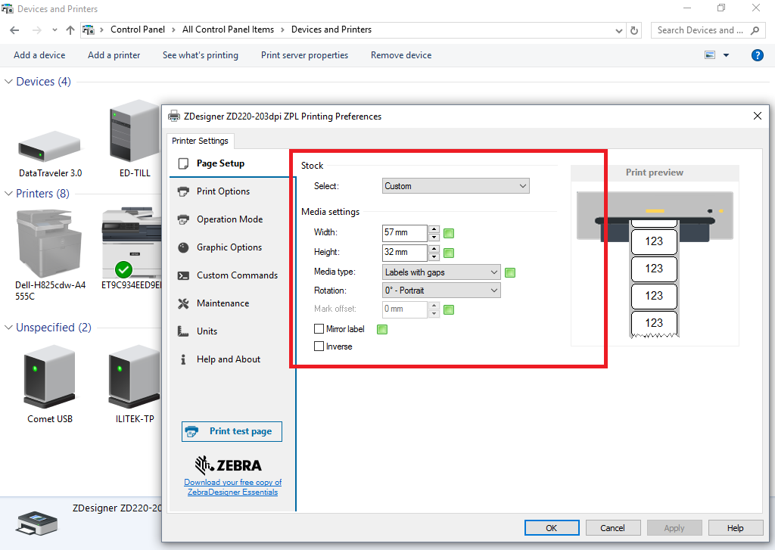The width and height of the screenshot is (775, 550).
Task: Open the Operation Mode section
Action: (229, 219)
